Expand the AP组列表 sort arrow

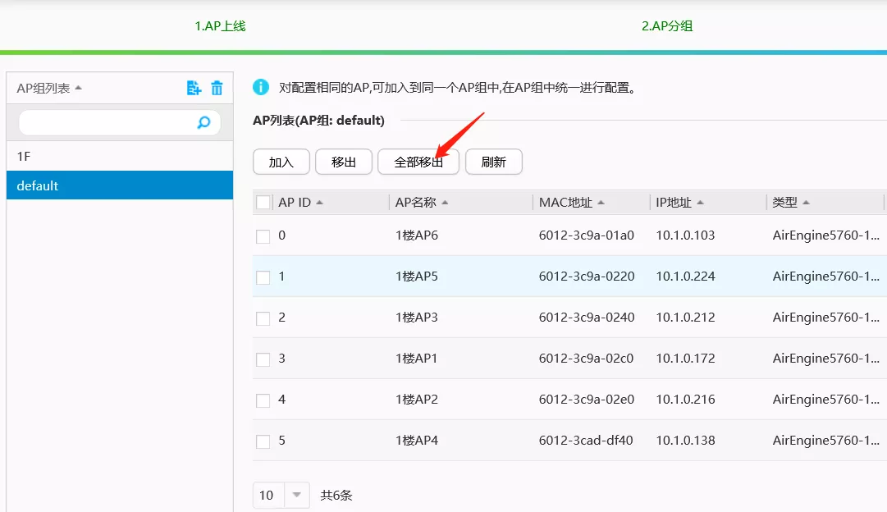[79, 88]
